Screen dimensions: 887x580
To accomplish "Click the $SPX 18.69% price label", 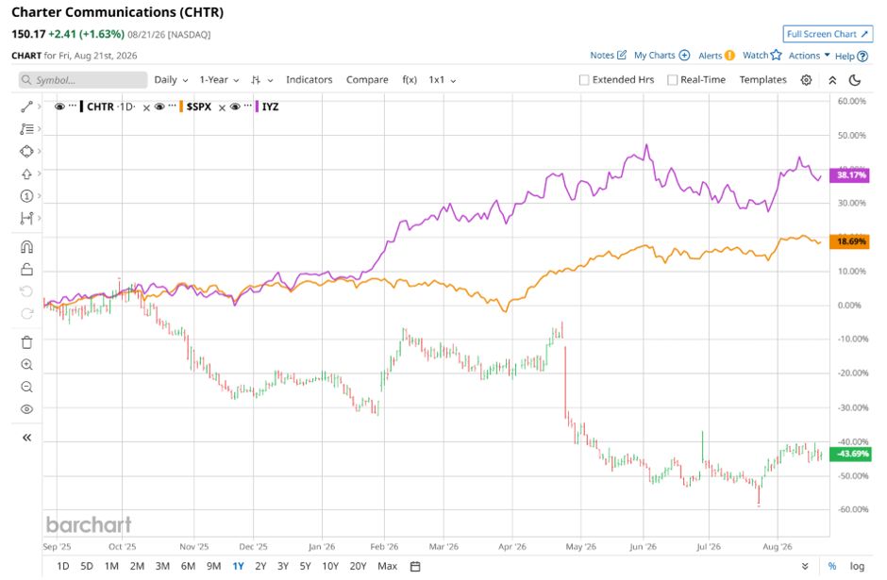I will (x=850, y=242).
